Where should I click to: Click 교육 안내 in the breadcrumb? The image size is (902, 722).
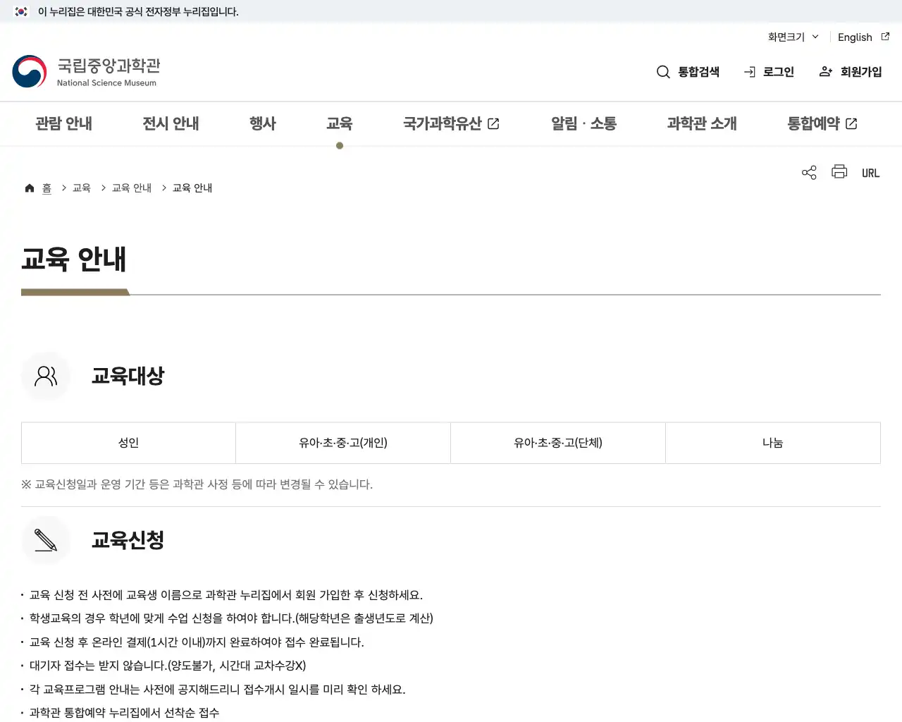[x=132, y=188]
